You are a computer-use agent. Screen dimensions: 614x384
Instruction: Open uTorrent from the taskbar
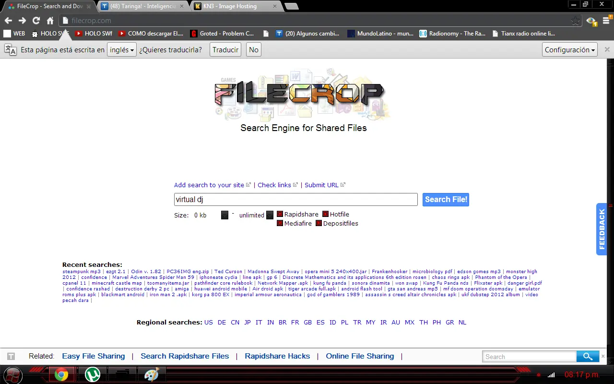[92, 374]
